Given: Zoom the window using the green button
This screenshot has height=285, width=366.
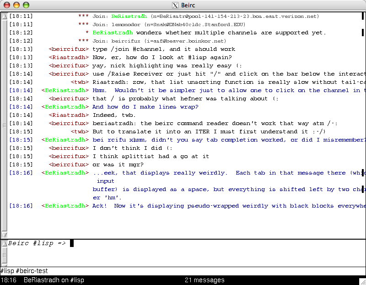Looking at the screenshot, I should (x=26, y=5).
